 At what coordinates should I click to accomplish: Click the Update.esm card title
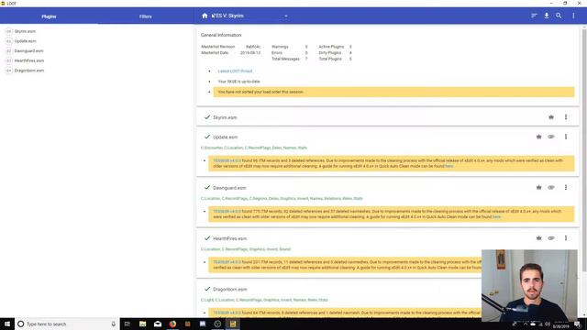(225, 137)
